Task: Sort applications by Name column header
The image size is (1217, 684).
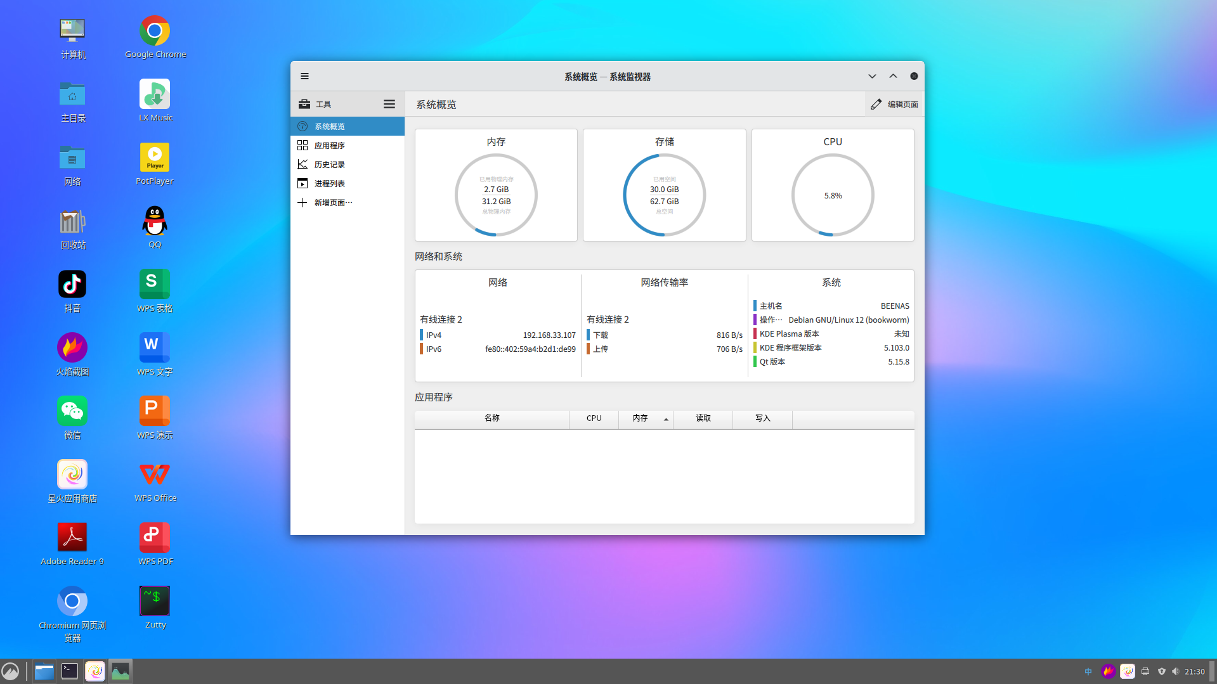Action: tap(491, 418)
